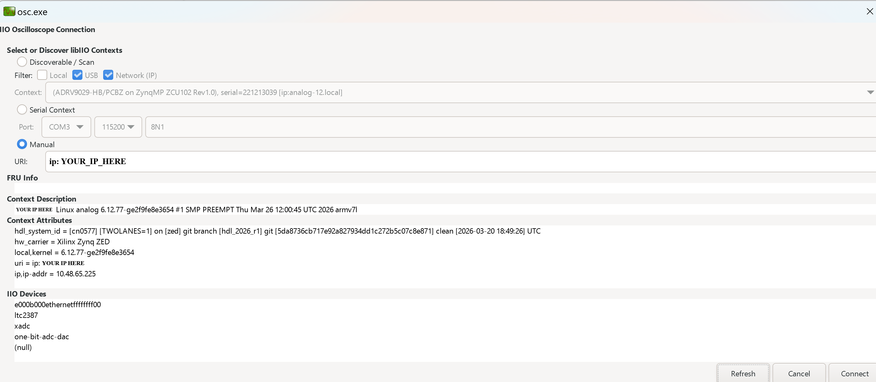This screenshot has height=382, width=876.
Task: Click the Connect button
Action: pos(855,374)
